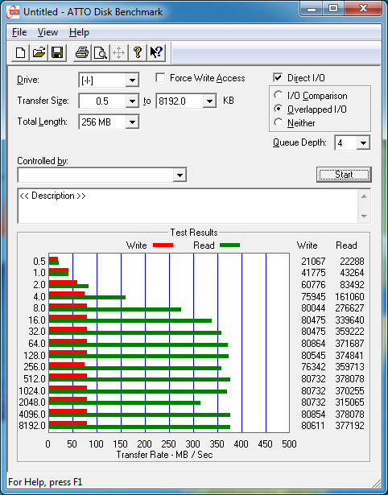Select the Neither radio button

coord(279,122)
